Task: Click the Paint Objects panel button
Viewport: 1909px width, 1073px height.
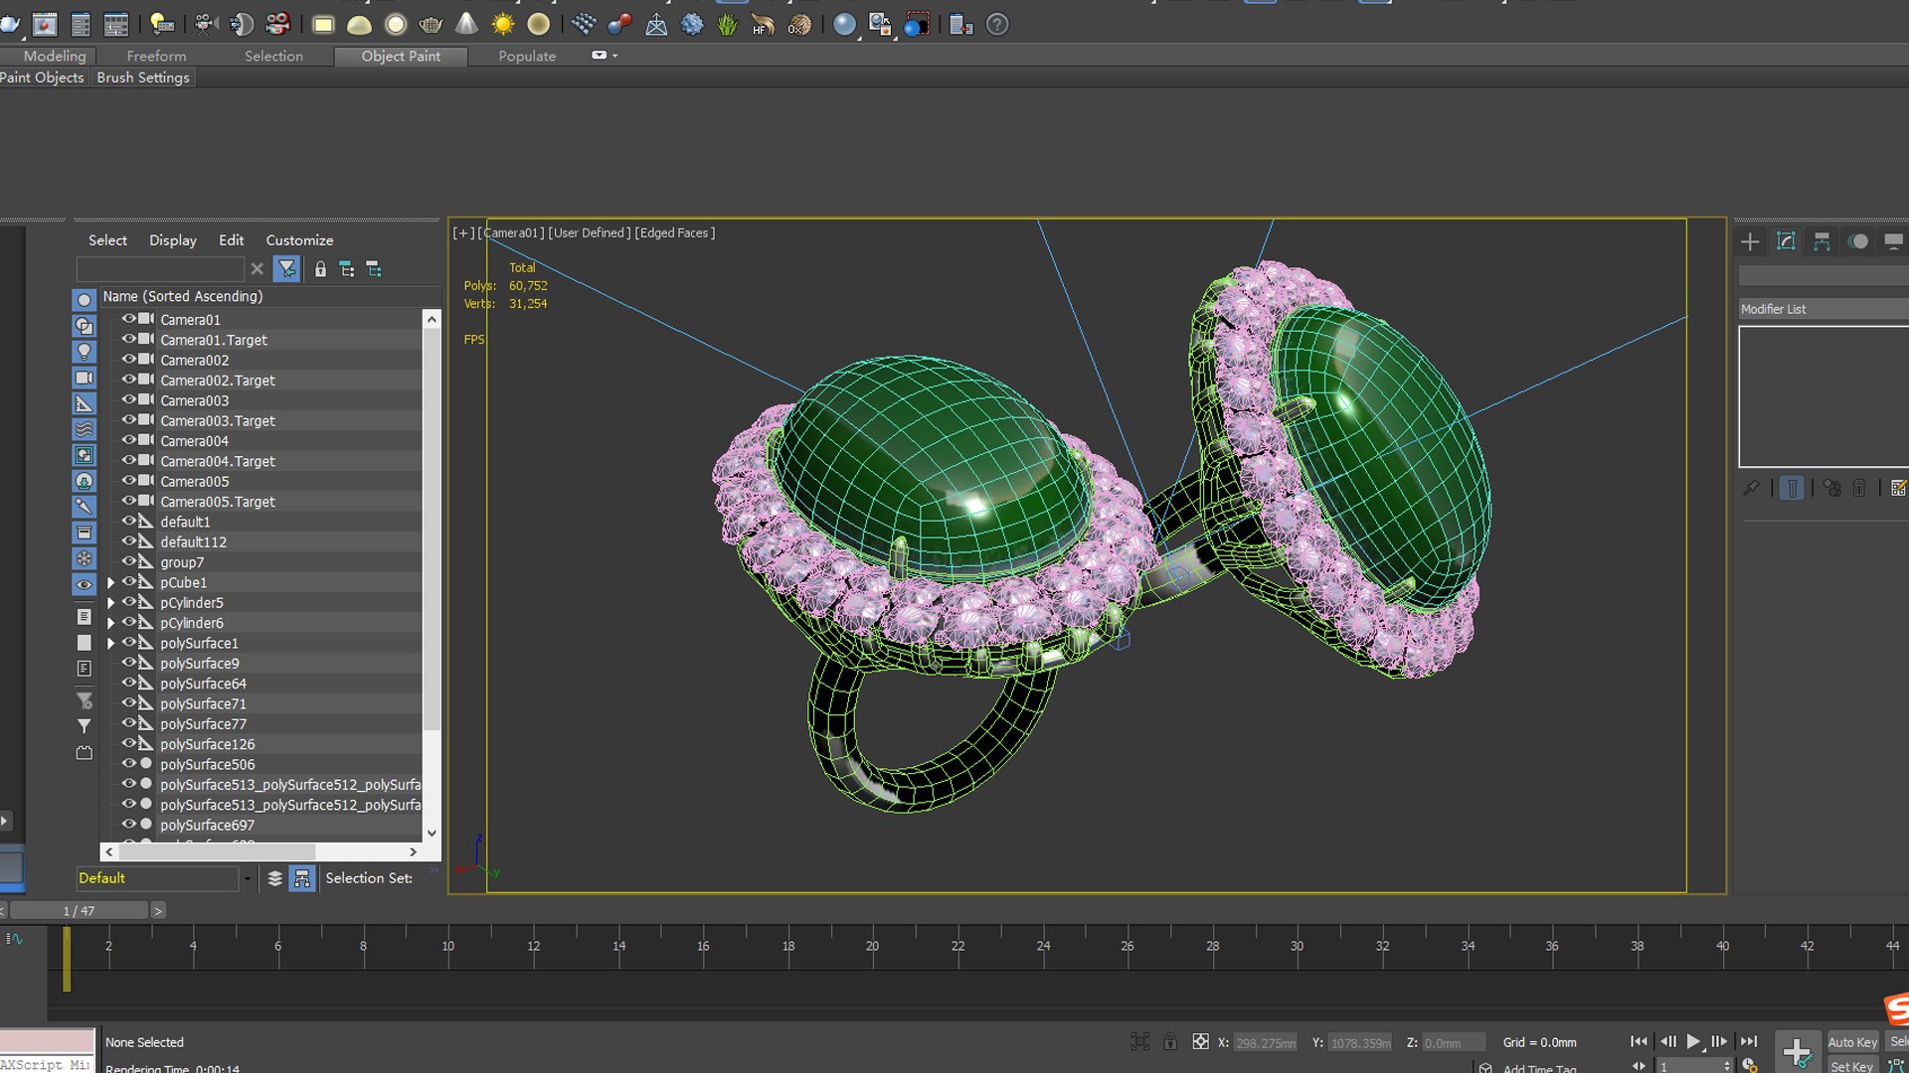Action: point(43,77)
